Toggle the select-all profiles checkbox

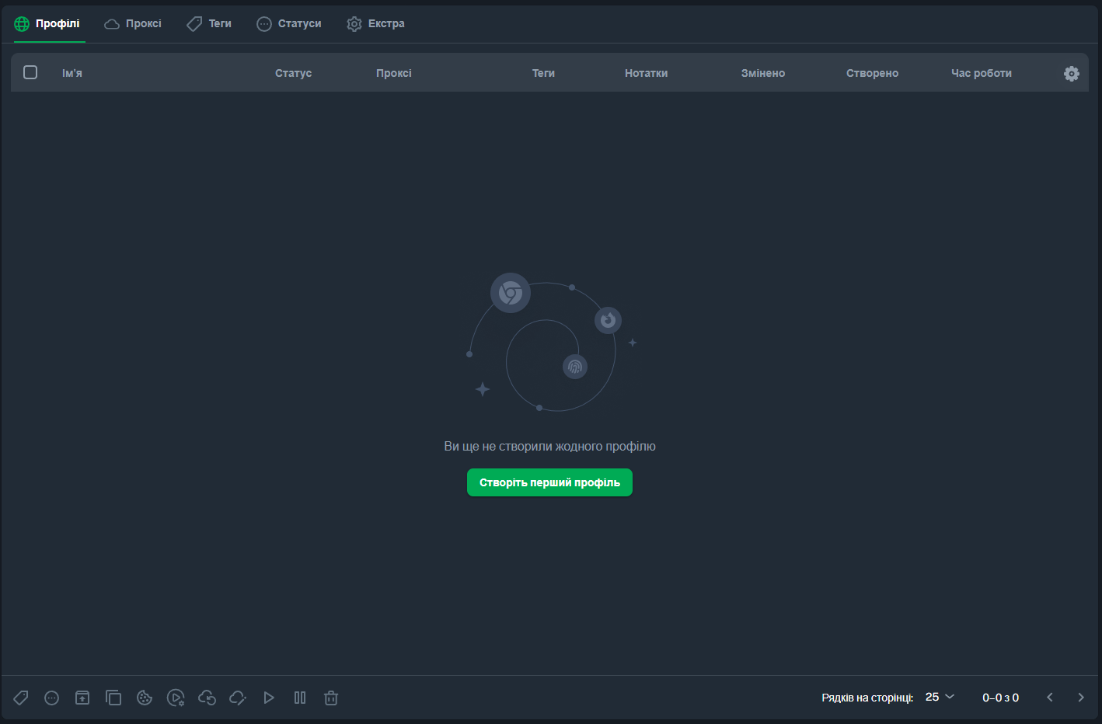(x=30, y=72)
